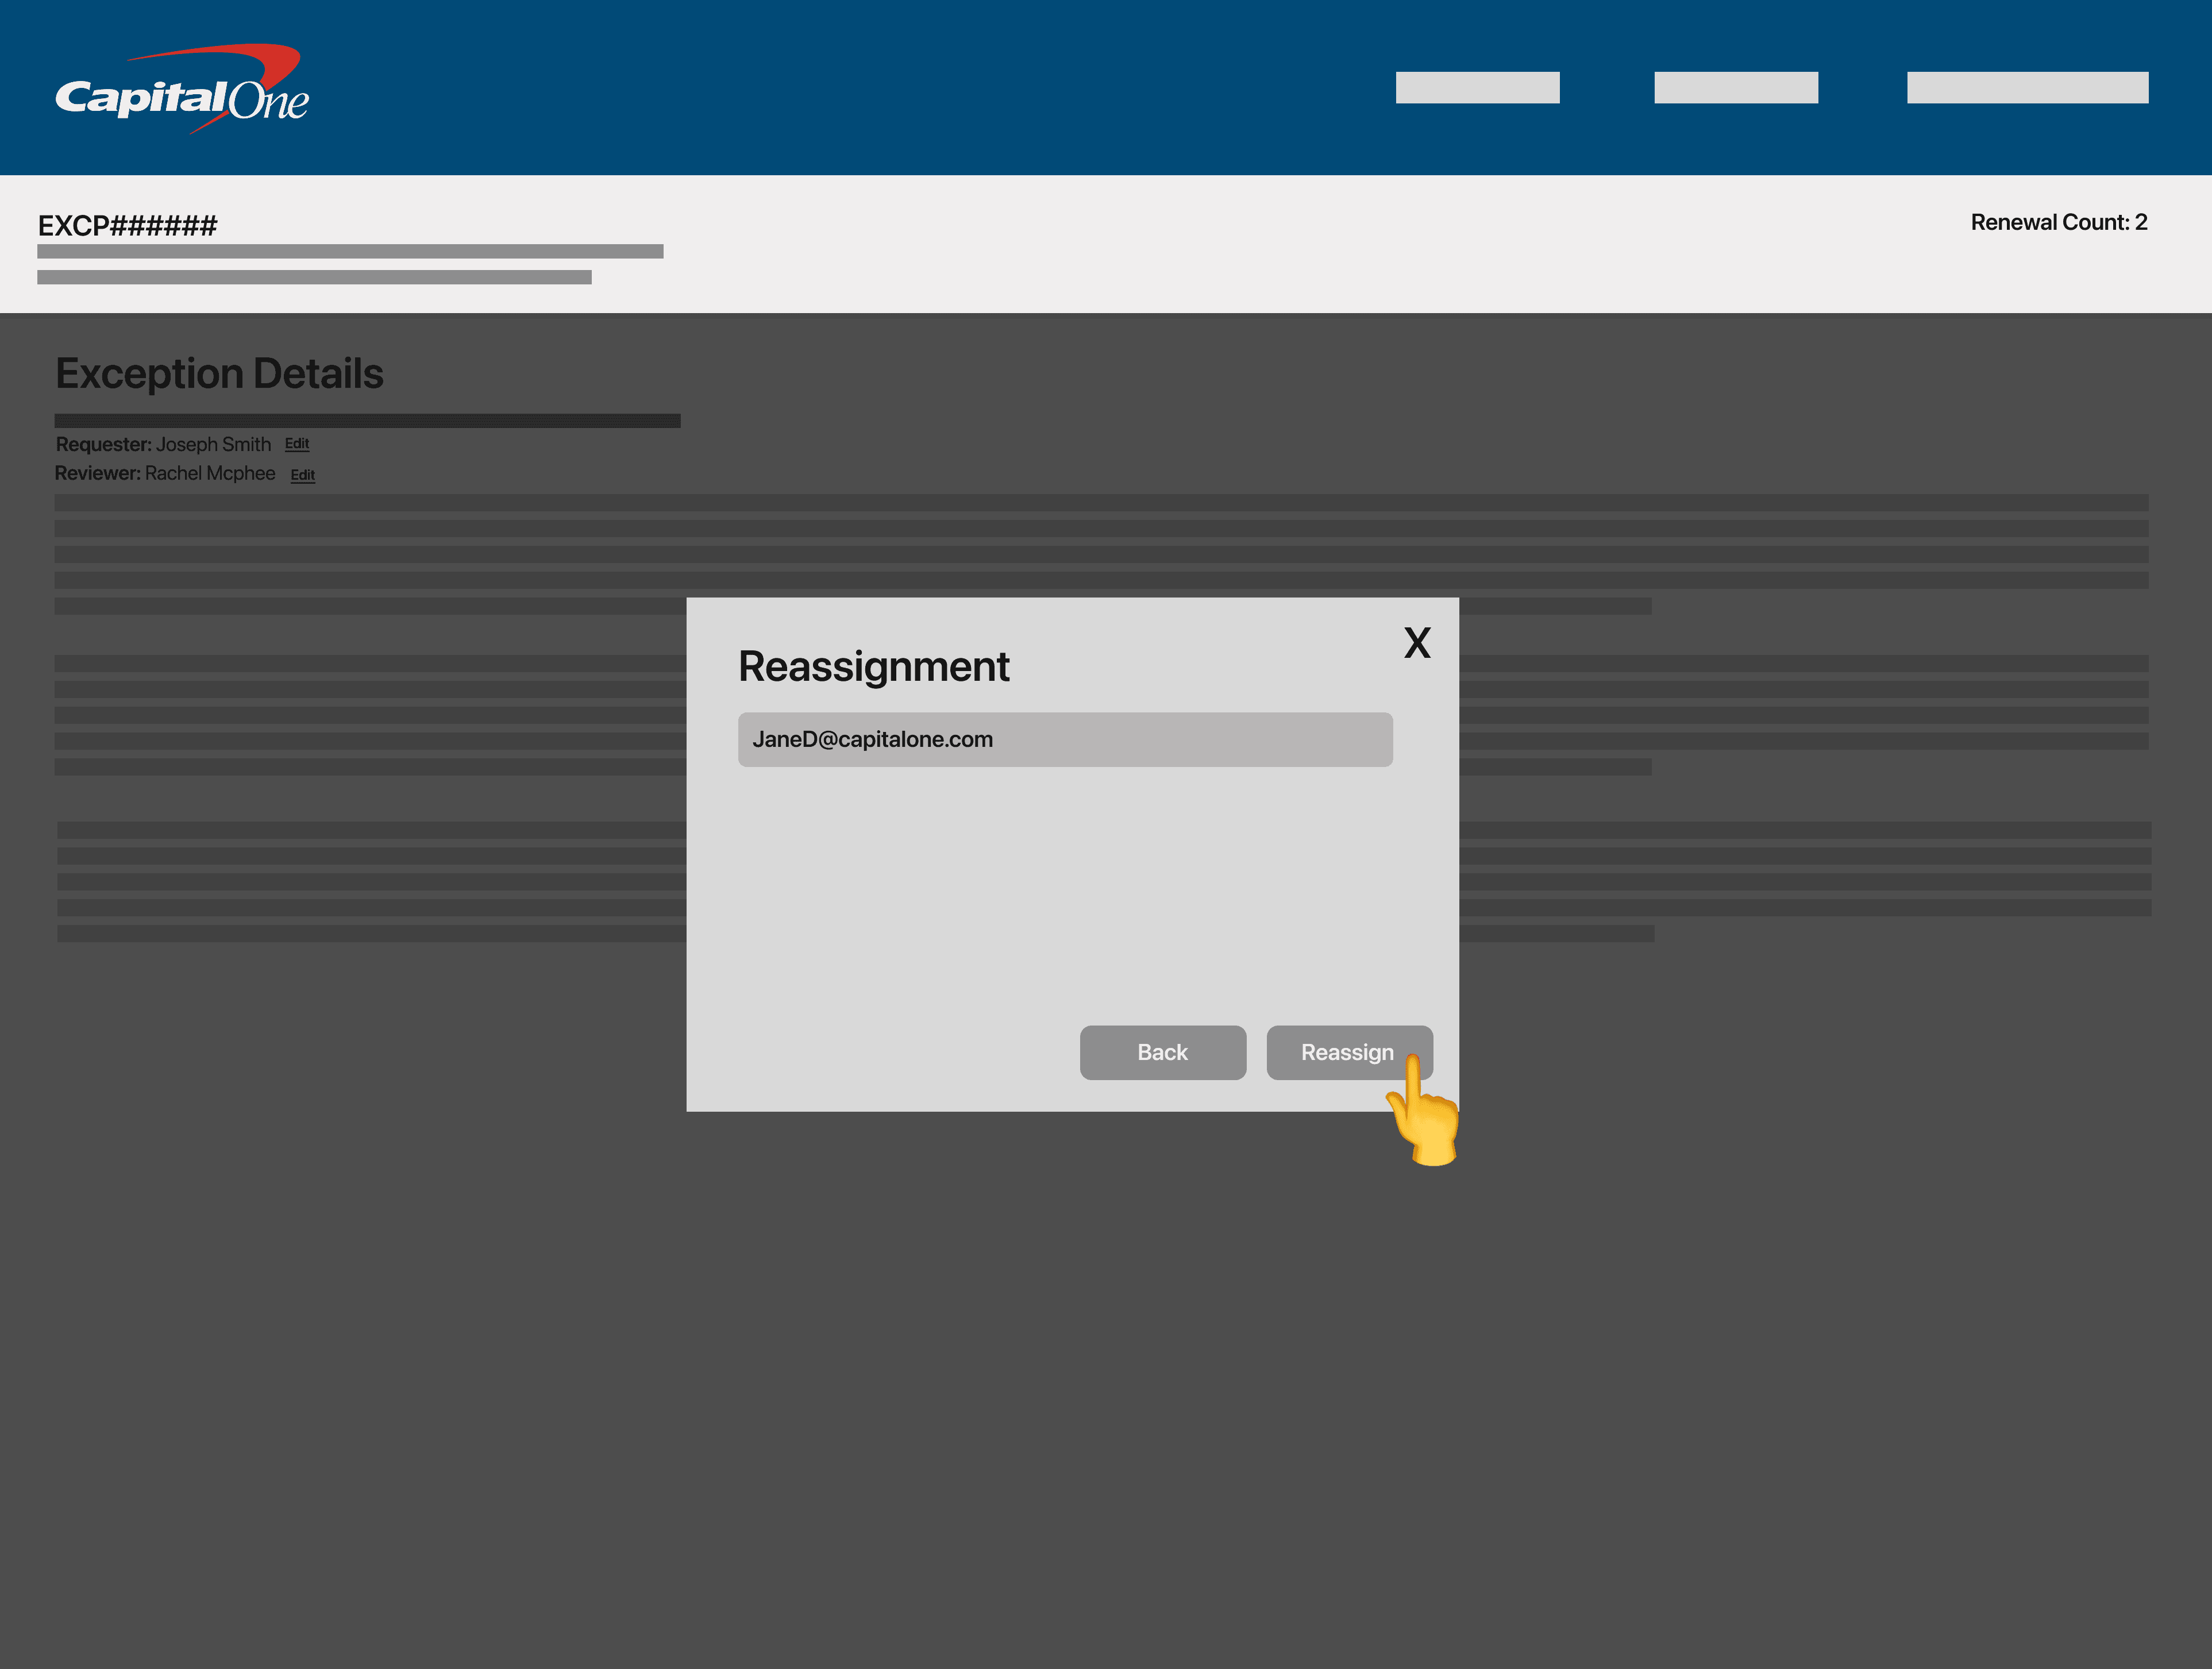Click the Renewal Count: 2 text
Image resolution: width=2212 pixels, height=1669 pixels.
(2059, 222)
